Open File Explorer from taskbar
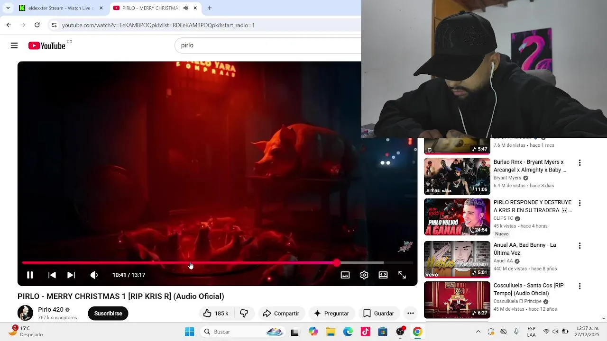 pyautogui.click(x=331, y=332)
